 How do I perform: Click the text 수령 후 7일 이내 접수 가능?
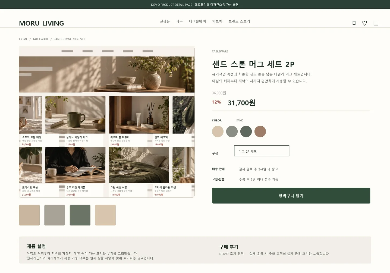pos(258,179)
